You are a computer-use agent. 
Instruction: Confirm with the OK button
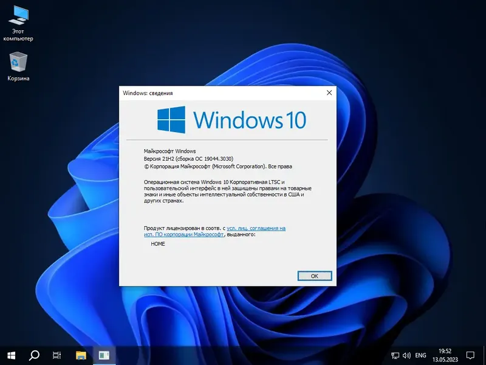pos(314,275)
